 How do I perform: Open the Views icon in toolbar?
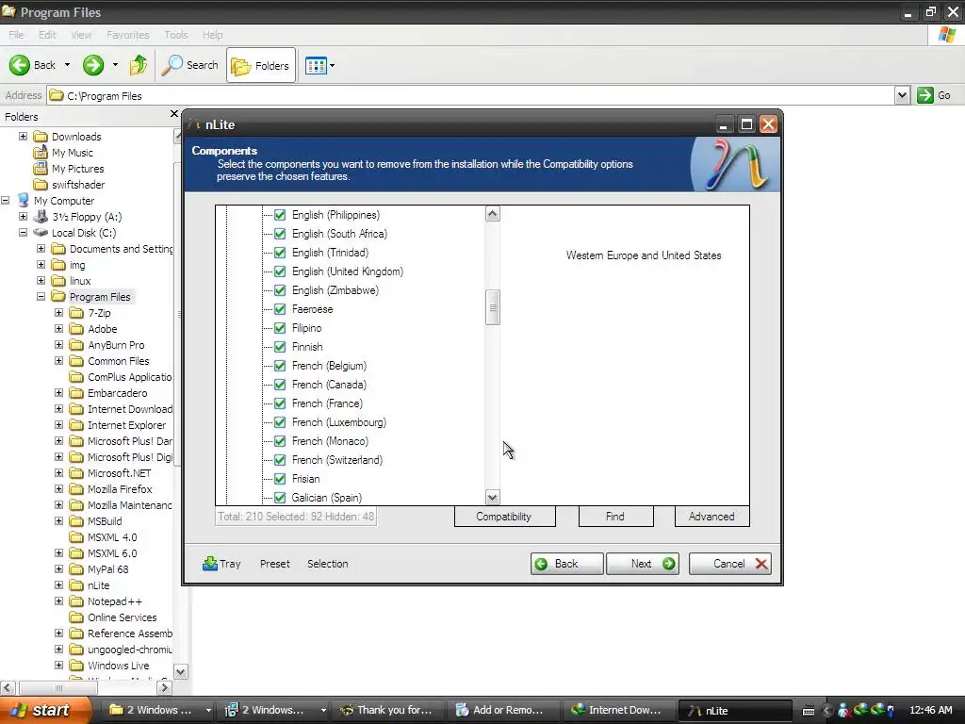click(x=316, y=65)
